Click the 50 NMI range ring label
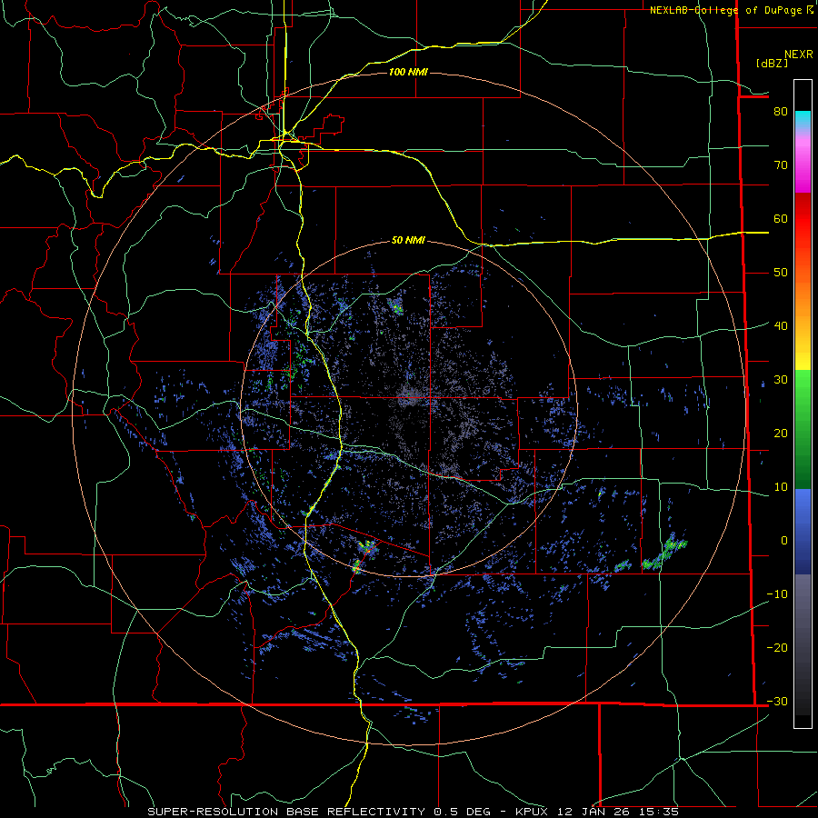This screenshot has width=818, height=818. pos(408,240)
